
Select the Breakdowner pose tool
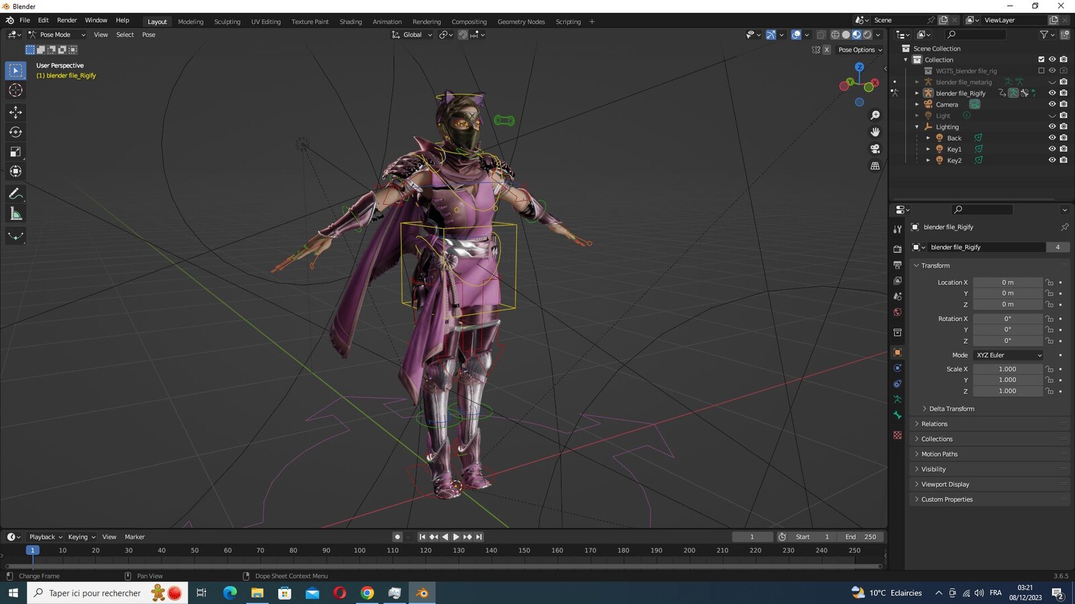pyautogui.click(x=15, y=236)
